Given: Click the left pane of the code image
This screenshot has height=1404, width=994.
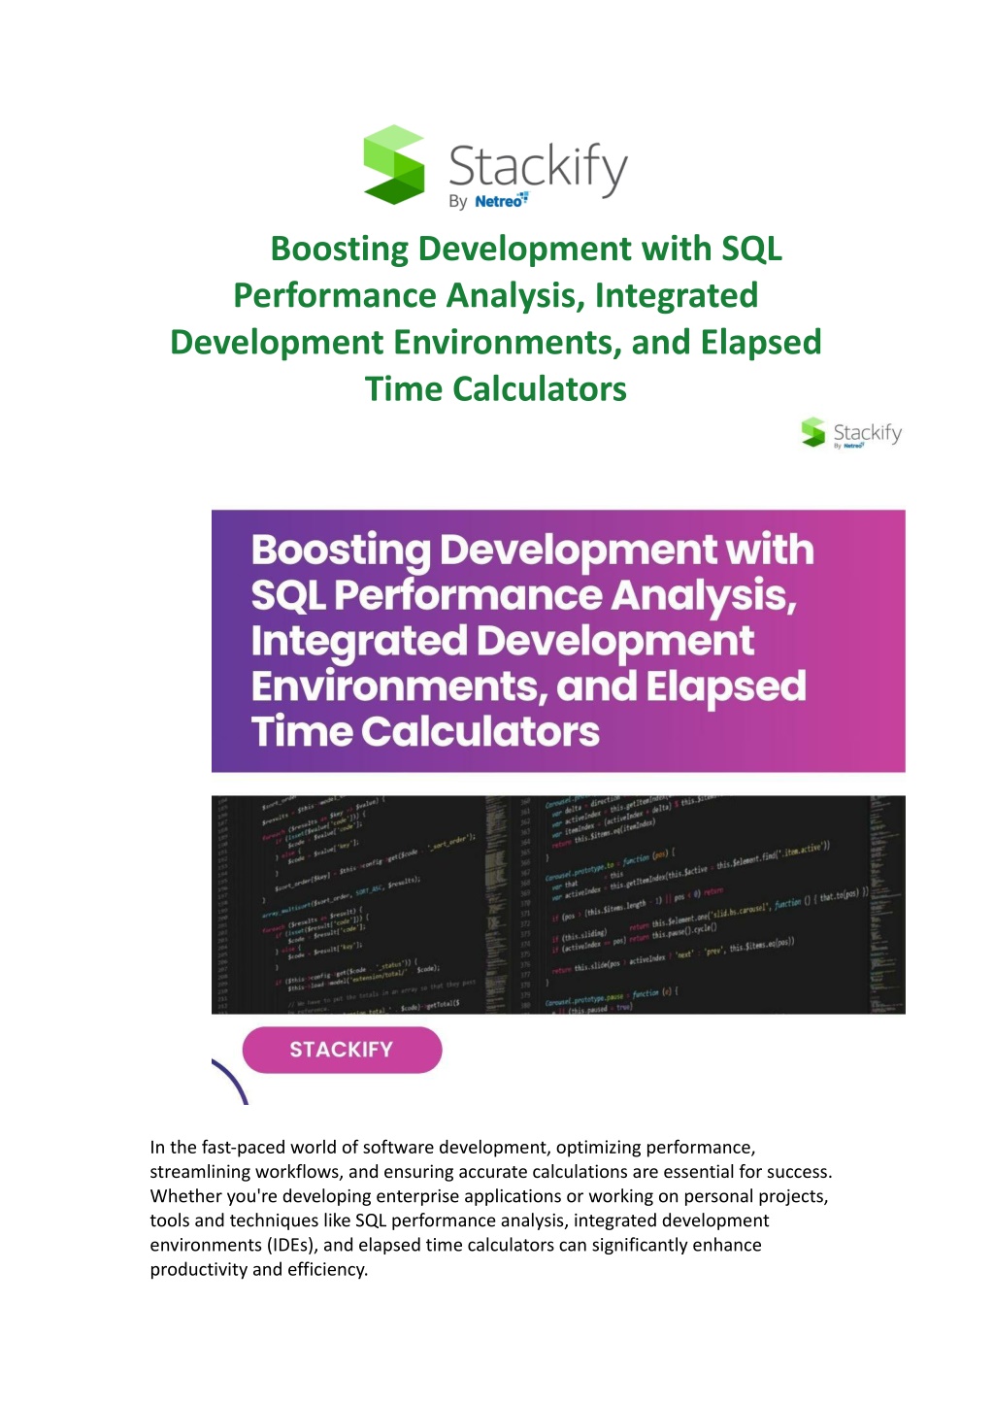Looking at the screenshot, I should click(349, 905).
